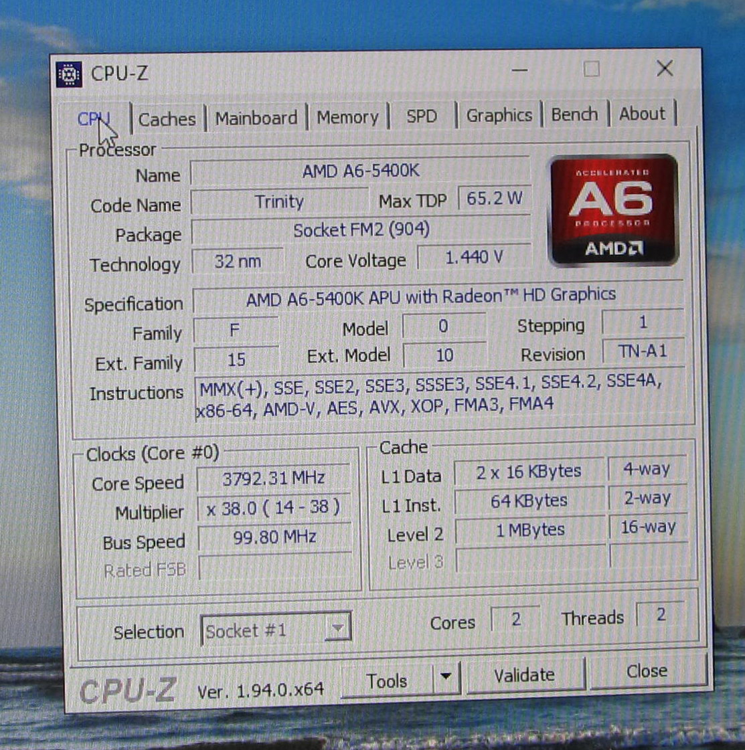Switch to the Caches tab

(167, 118)
